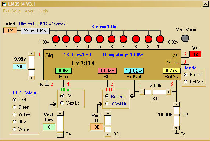
Task: Click the LM3914 title bar app icon
Action: 4,4
